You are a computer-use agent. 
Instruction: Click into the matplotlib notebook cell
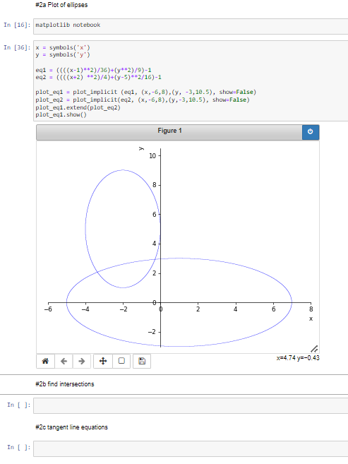pyautogui.click(x=191, y=26)
